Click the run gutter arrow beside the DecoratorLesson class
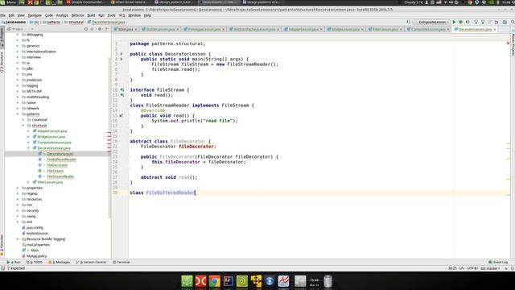Image resolution: width=515 pixels, height=290 pixels. (x=122, y=54)
